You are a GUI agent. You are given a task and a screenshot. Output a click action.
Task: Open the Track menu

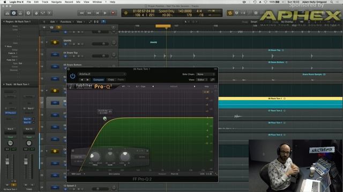pyautogui.click(x=45, y=2)
